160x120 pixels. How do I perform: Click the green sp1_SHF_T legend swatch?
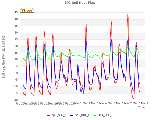point(95,115)
